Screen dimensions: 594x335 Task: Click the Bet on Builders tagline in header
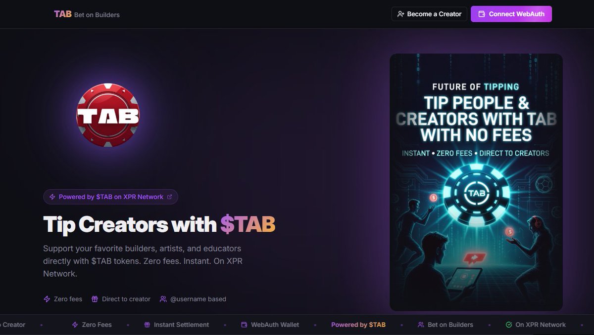click(97, 15)
